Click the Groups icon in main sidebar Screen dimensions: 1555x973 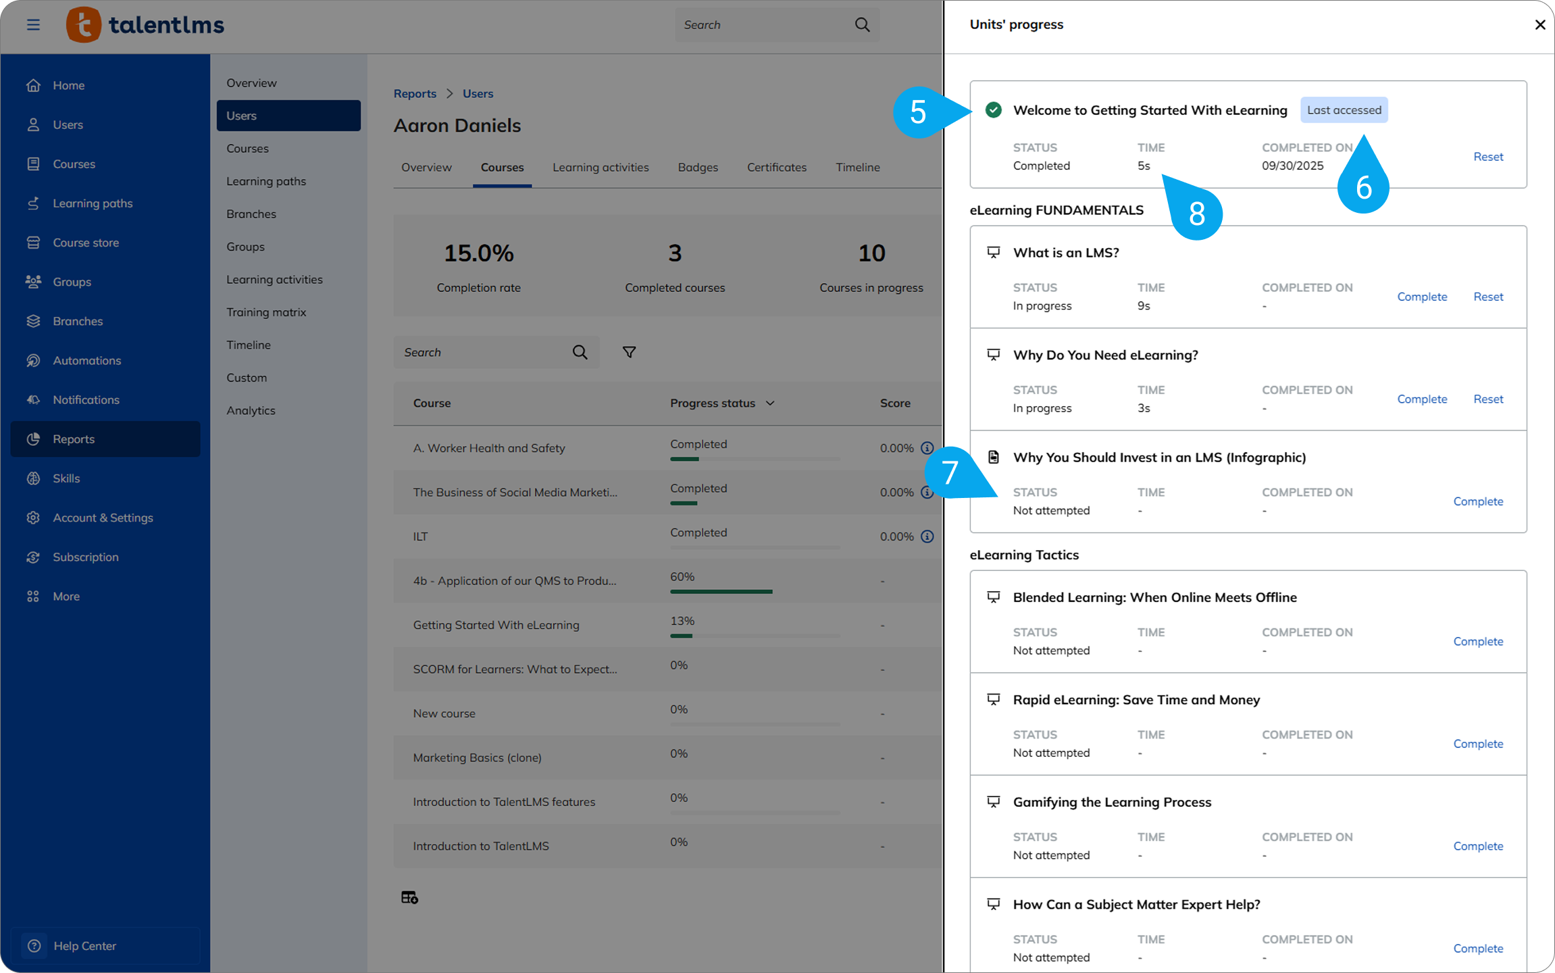33,282
